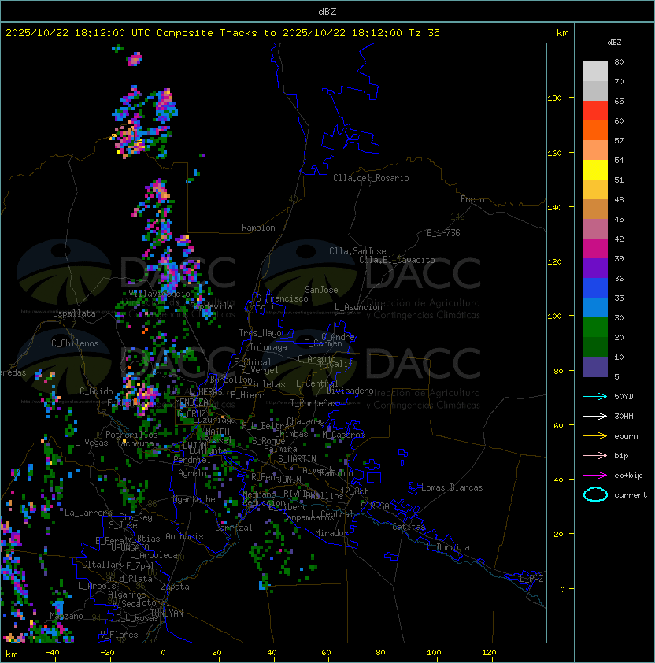This screenshot has height=663, width=655.
Task: Click the dBZ heading above color scale
Action: (614, 43)
